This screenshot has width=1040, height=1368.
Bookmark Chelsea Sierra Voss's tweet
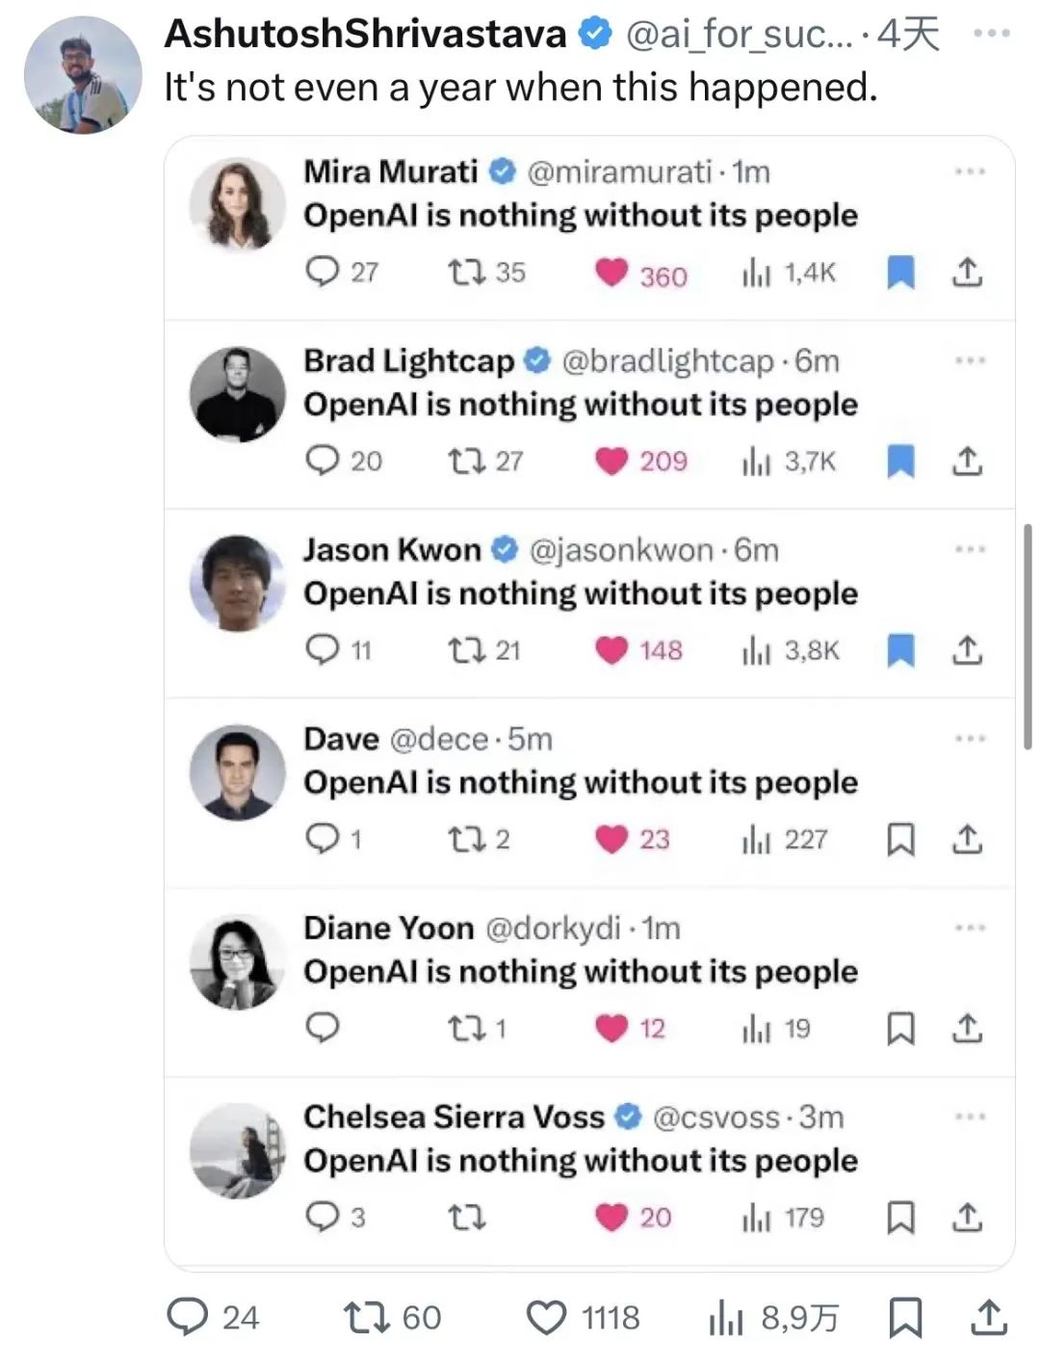click(x=899, y=1218)
